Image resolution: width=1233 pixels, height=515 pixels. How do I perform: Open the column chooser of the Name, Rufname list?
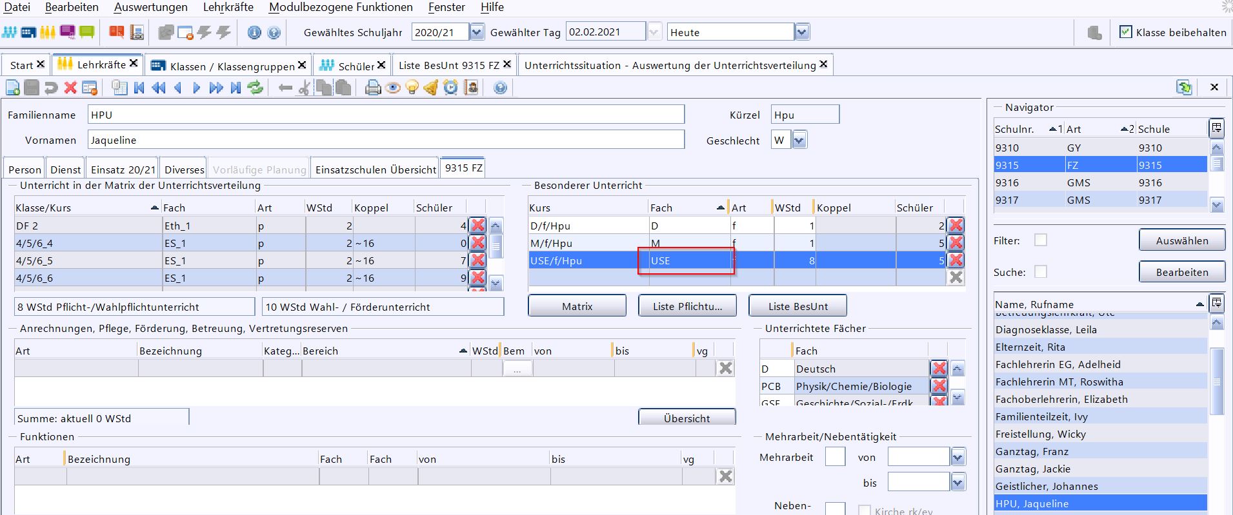pyautogui.click(x=1216, y=303)
